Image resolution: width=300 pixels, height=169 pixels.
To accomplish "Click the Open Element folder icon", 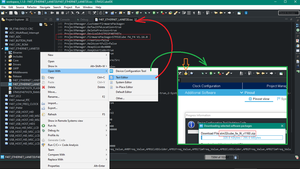I will (x=170, y=13).
